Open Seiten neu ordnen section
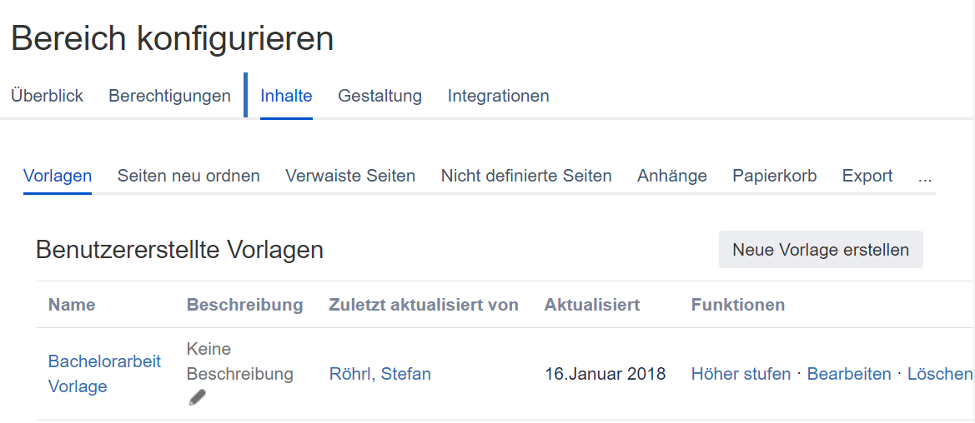 point(188,176)
